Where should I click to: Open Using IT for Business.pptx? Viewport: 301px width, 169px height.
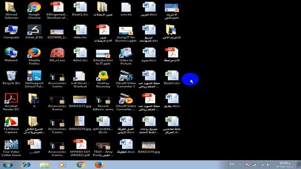pyautogui.click(x=126, y=33)
